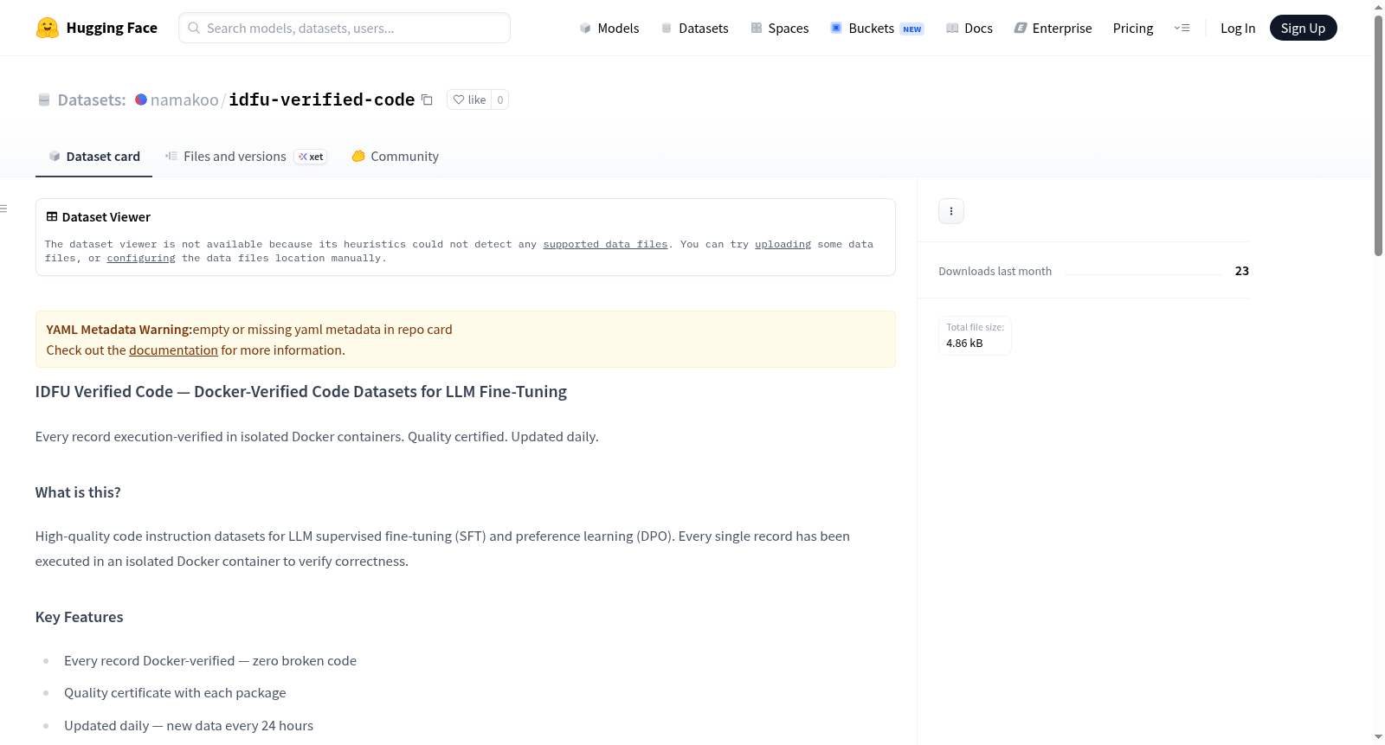Open the YAML documentation link

(x=173, y=350)
